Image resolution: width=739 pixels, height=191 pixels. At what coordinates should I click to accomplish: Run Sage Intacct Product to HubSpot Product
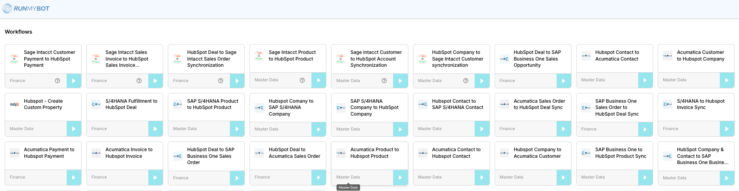(319, 80)
